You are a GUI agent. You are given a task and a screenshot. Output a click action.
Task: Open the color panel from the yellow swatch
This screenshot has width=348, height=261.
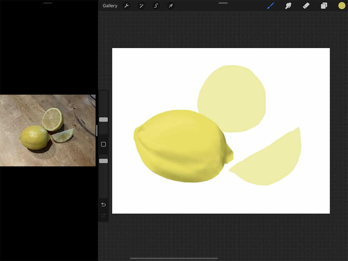[342, 5]
